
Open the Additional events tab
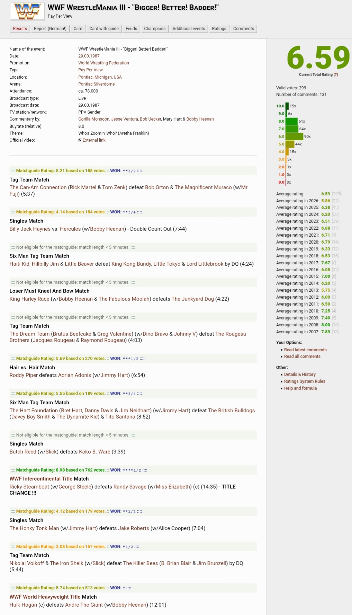189,29
